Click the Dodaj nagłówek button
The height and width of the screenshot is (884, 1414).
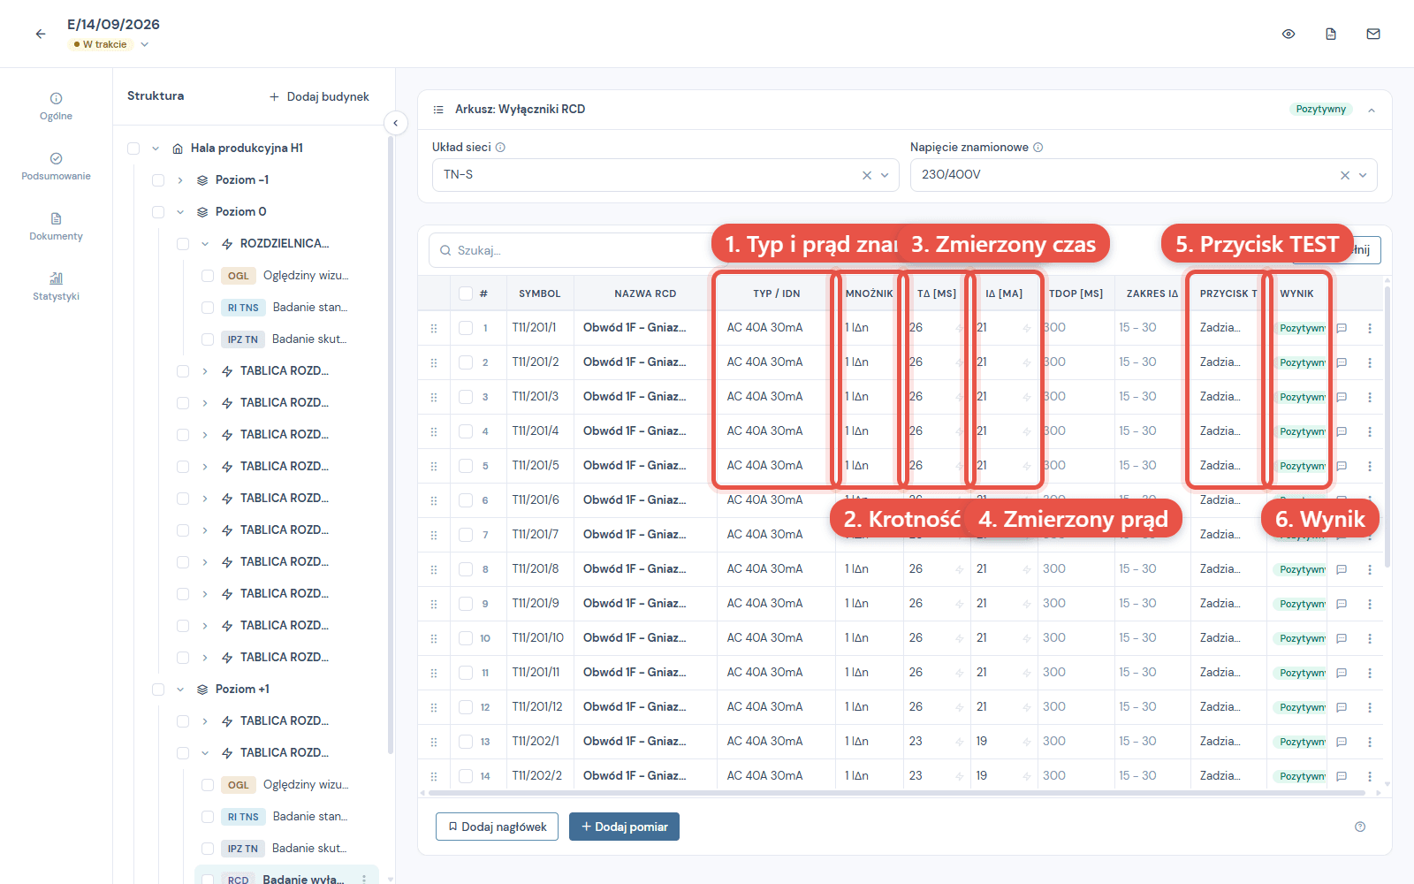(497, 827)
